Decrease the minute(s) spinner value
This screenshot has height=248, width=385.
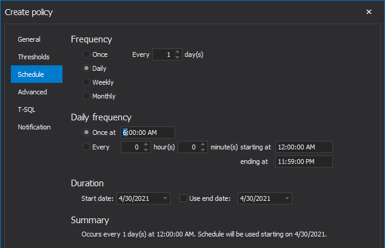pos(203,150)
